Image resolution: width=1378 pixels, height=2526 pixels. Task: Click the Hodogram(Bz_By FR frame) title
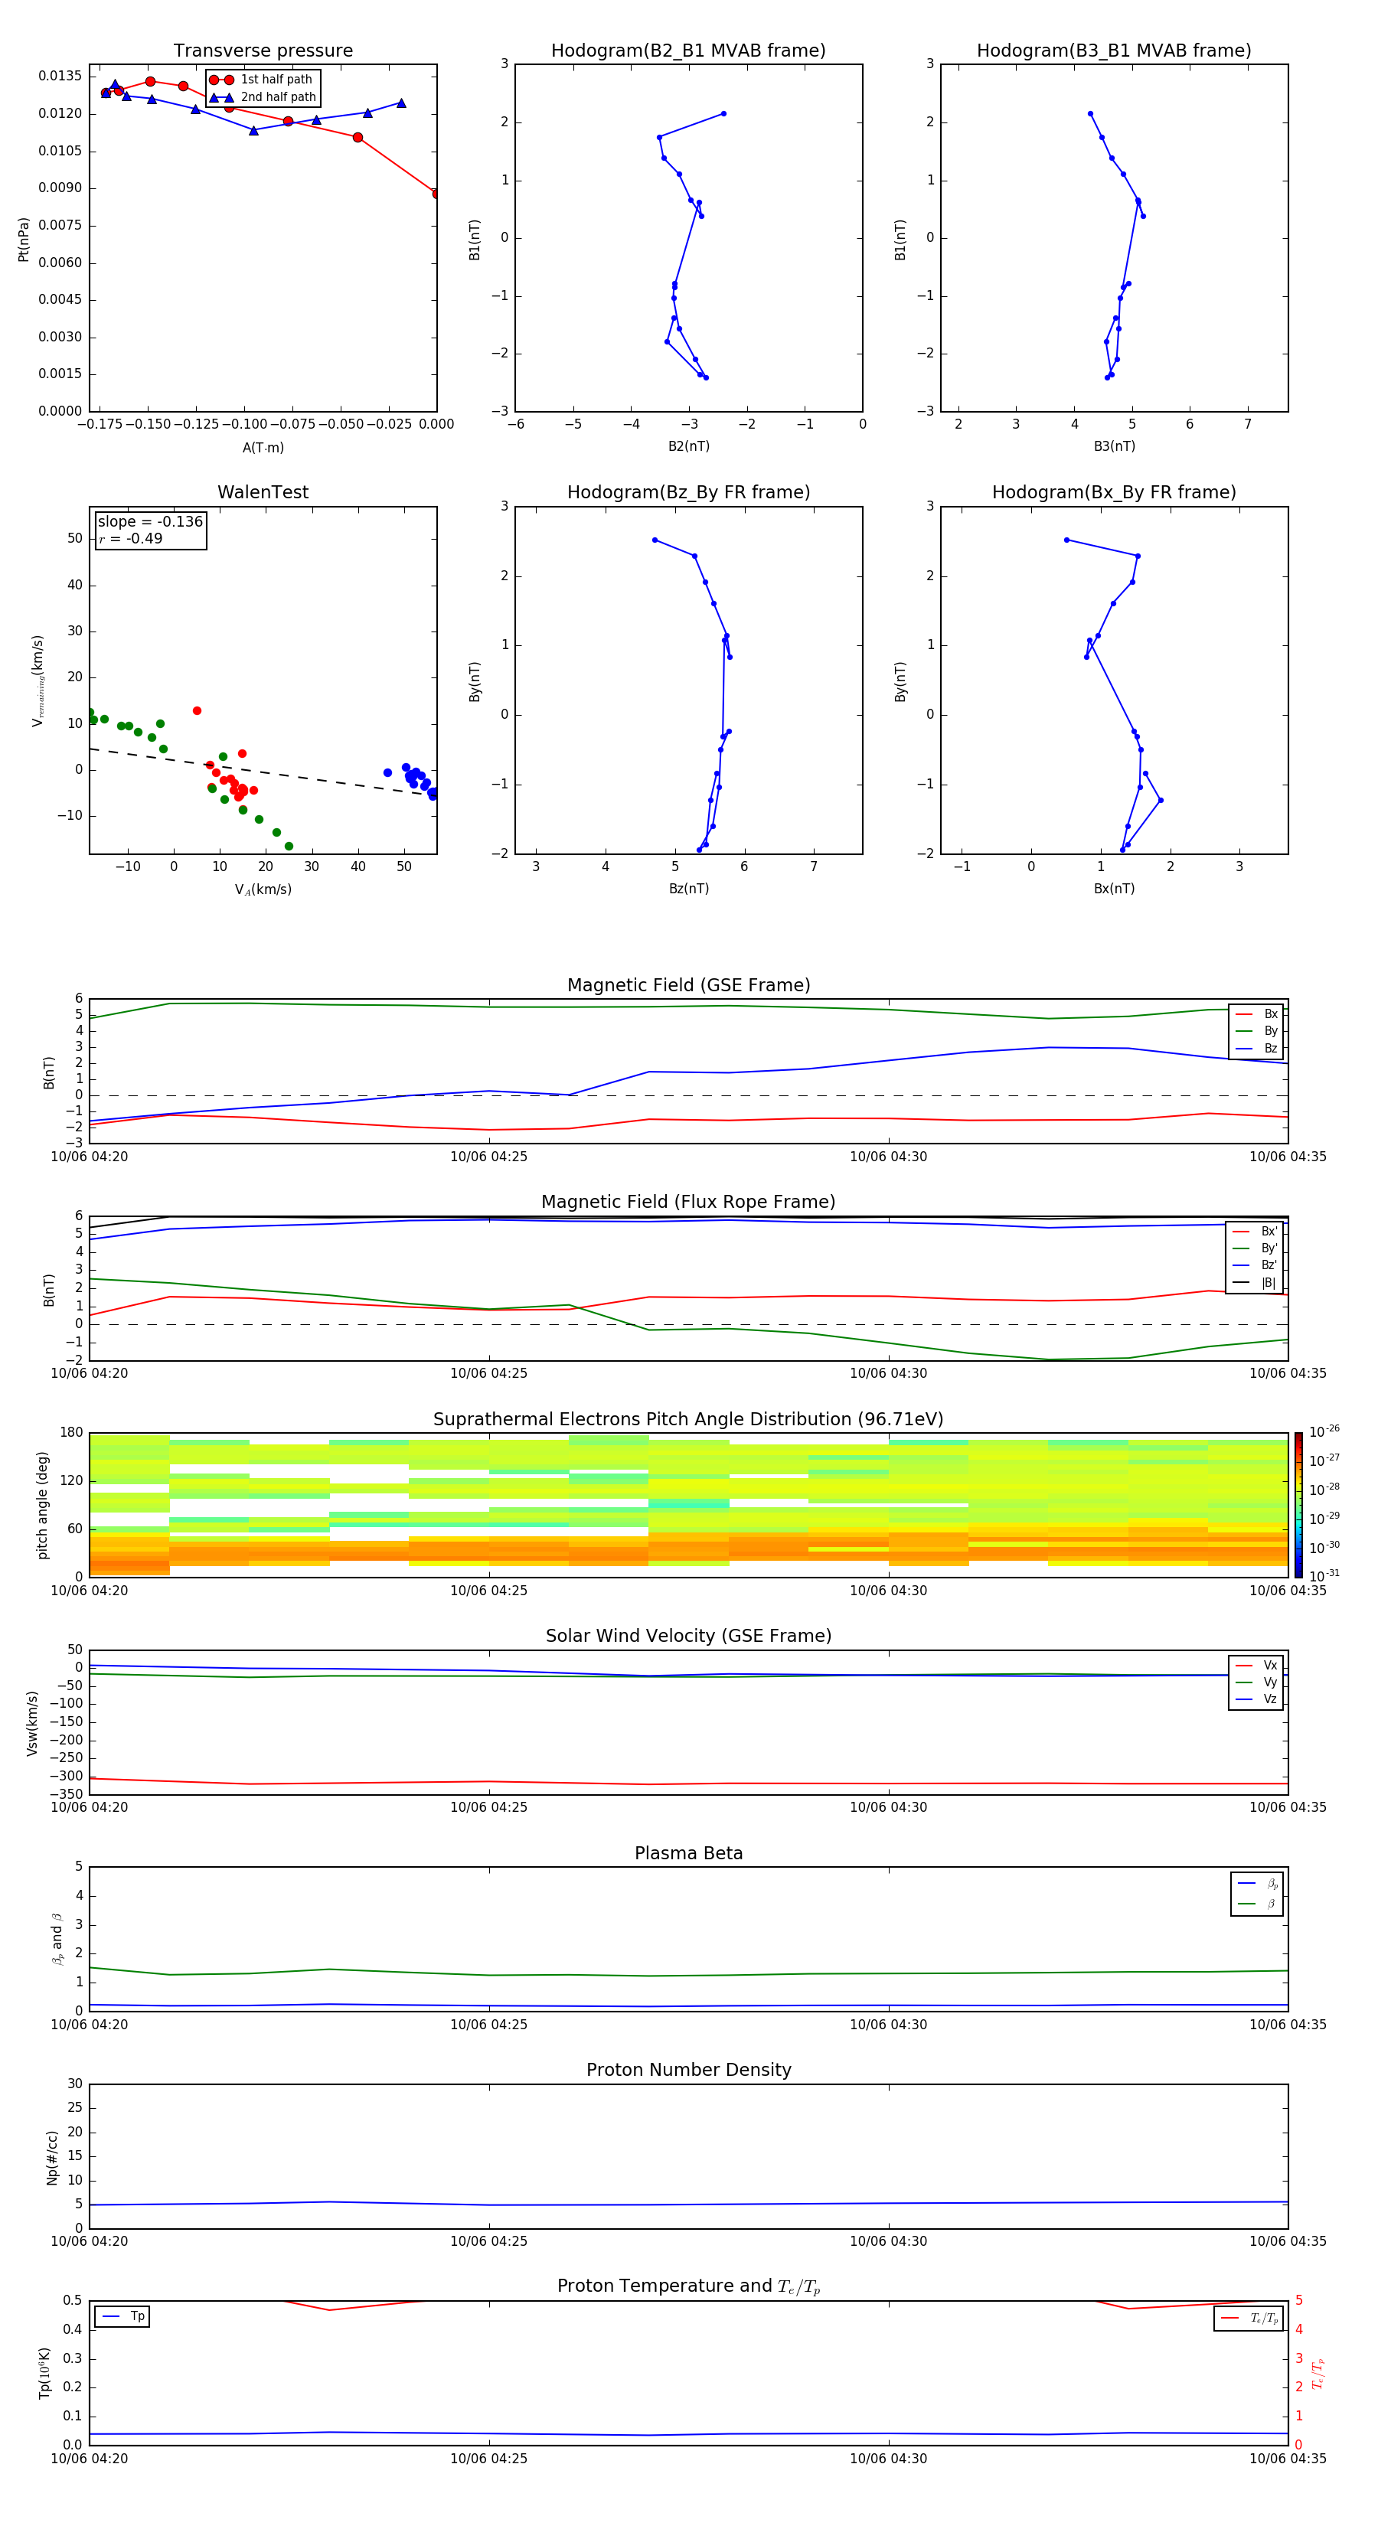click(688, 492)
